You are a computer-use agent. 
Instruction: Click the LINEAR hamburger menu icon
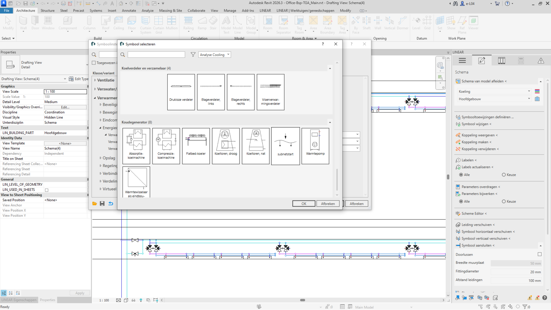click(x=462, y=61)
